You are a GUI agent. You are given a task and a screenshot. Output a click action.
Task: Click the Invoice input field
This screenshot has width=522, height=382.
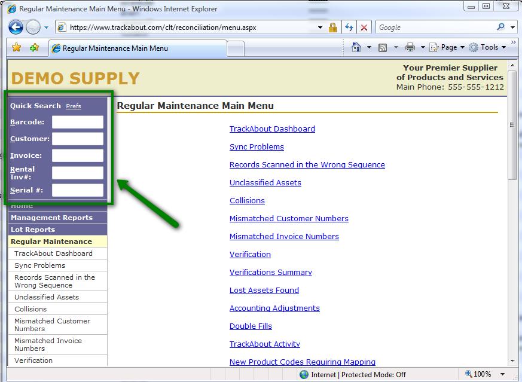tap(78, 155)
